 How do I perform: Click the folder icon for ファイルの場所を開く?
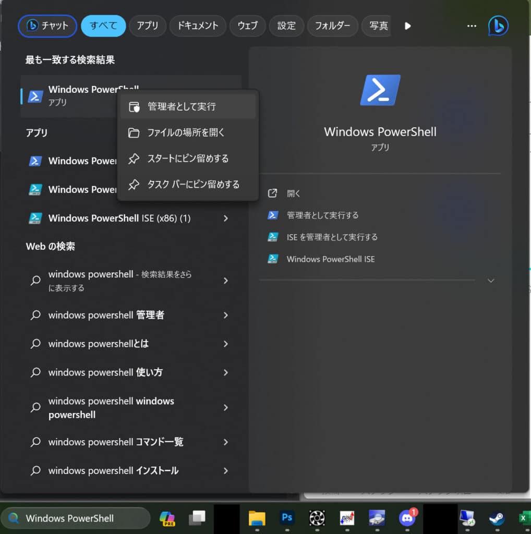134,132
